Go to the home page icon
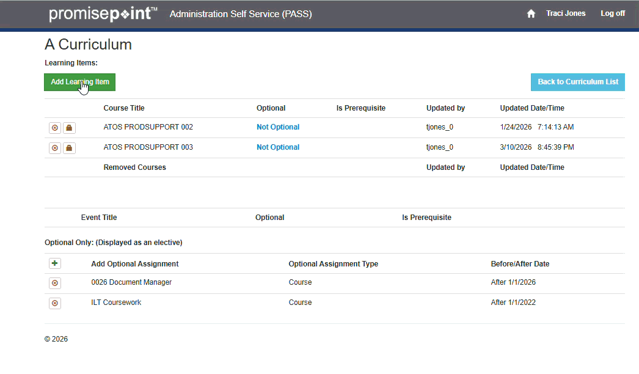This screenshot has width=639, height=374. [531, 13]
